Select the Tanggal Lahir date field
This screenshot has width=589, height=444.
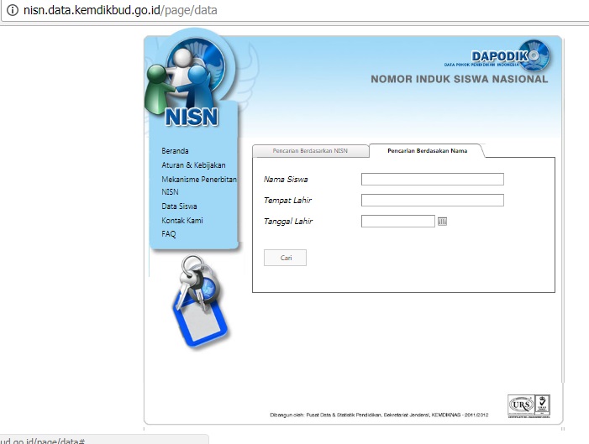coord(397,222)
